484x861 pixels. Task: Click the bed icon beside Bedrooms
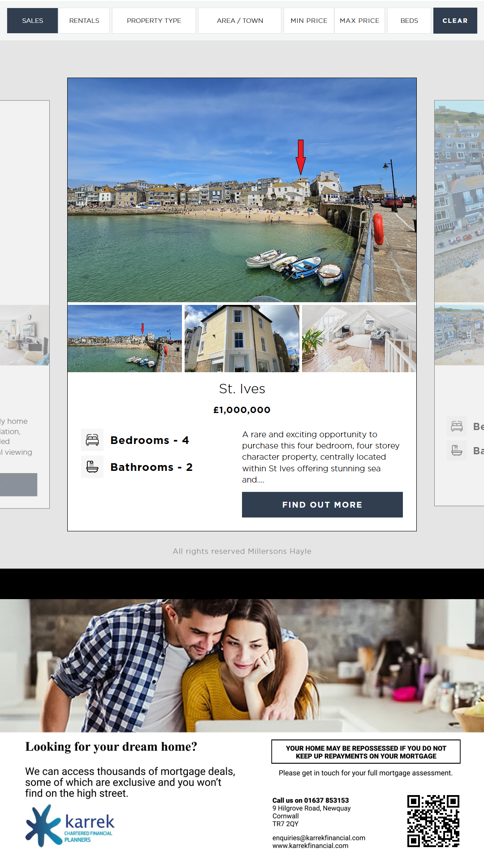coord(92,440)
